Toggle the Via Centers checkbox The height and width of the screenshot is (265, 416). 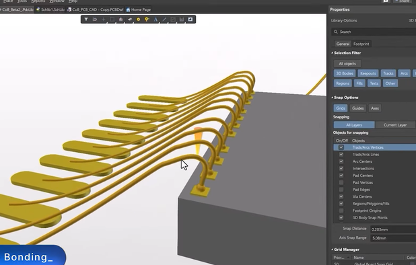point(341,196)
